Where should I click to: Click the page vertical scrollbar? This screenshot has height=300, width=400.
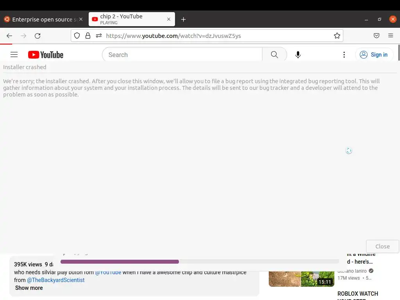[399, 53]
